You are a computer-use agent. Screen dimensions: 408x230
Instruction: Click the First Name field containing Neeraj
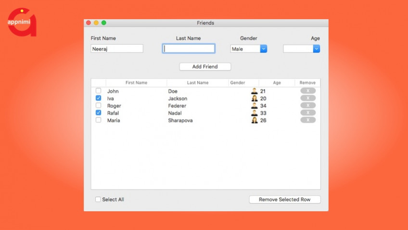coord(117,49)
